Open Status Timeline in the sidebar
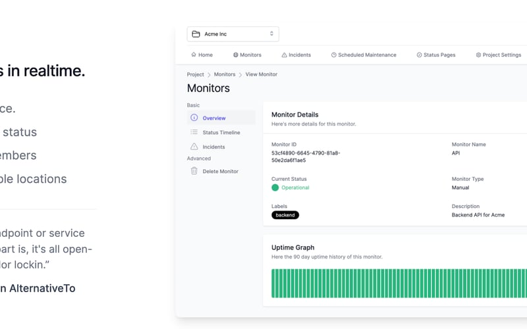The width and height of the screenshot is (527, 329). pyautogui.click(x=221, y=132)
